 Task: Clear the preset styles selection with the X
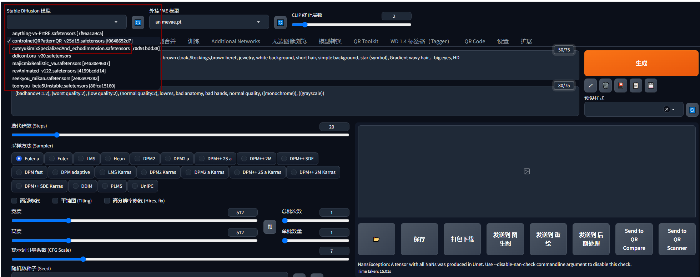666,109
